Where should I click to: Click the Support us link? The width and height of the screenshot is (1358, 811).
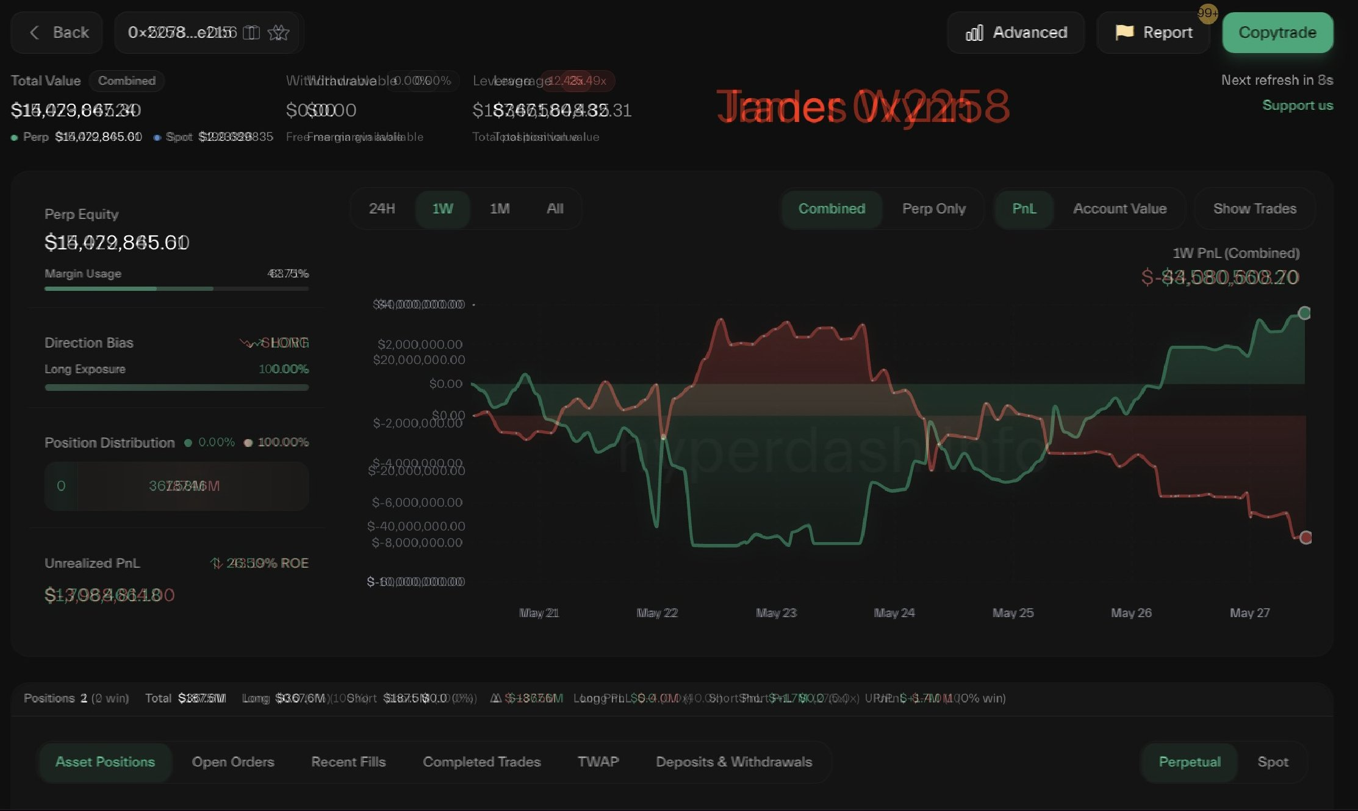(1297, 105)
